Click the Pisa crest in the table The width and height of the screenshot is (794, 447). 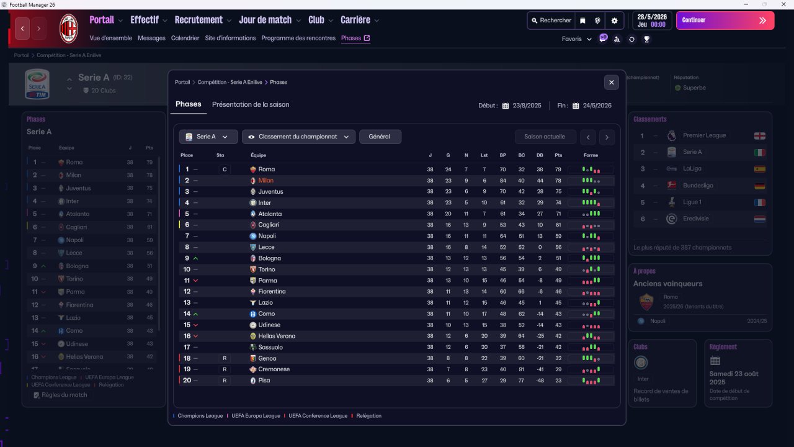tap(252, 381)
